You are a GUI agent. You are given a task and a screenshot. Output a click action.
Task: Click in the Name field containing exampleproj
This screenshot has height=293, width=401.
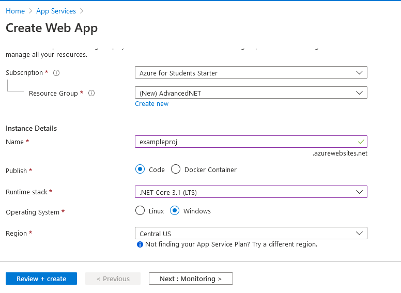point(251,142)
